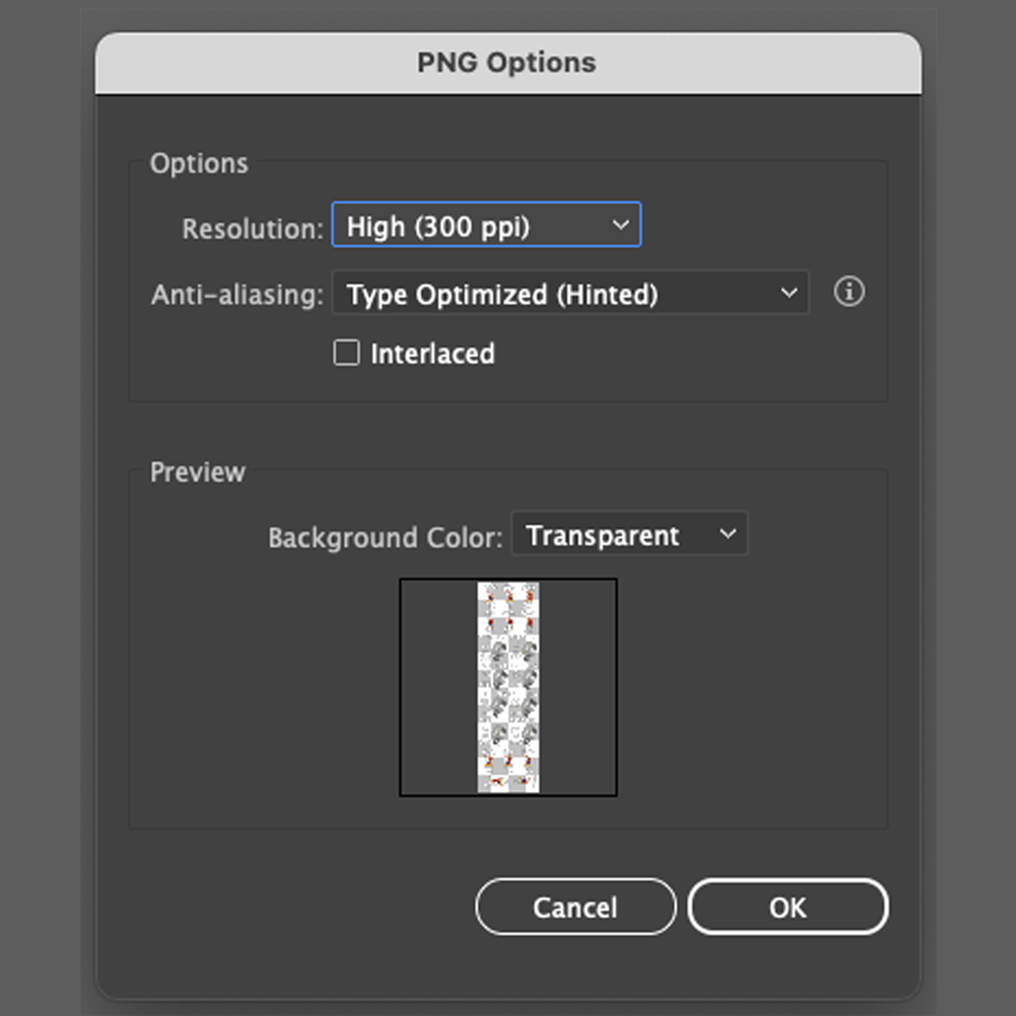The height and width of the screenshot is (1016, 1016).
Task: Click the checkerboard artwork preview thumbnail
Action: pos(508,687)
